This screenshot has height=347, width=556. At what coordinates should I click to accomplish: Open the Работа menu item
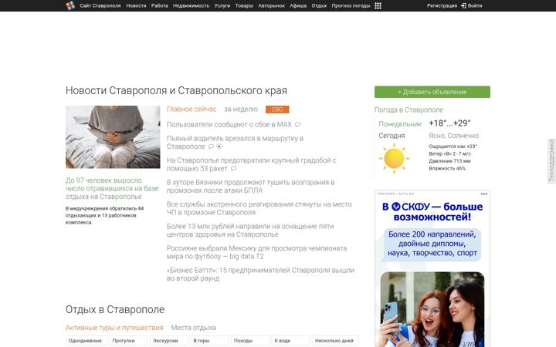click(160, 5)
